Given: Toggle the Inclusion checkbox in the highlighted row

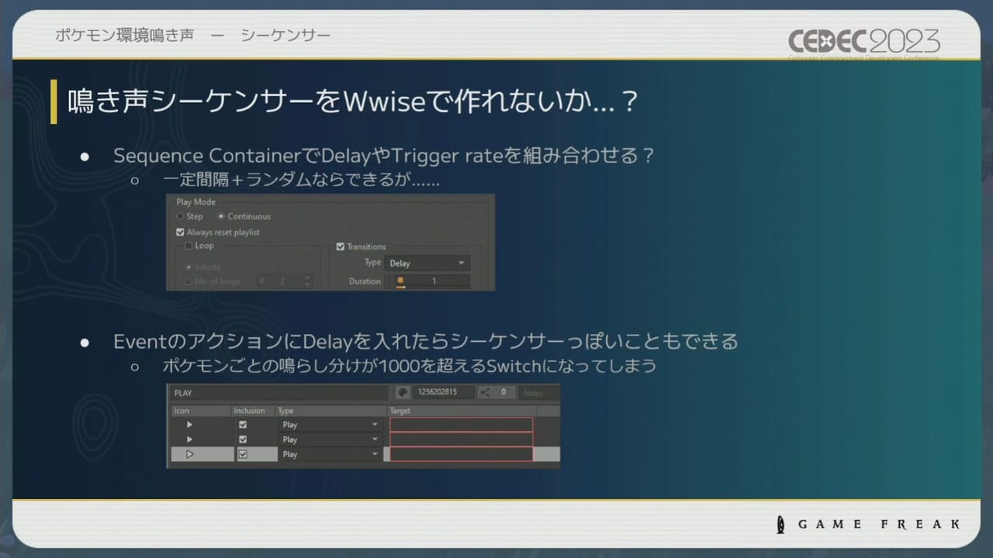Looking at the screenshot, I should (243, 454).
